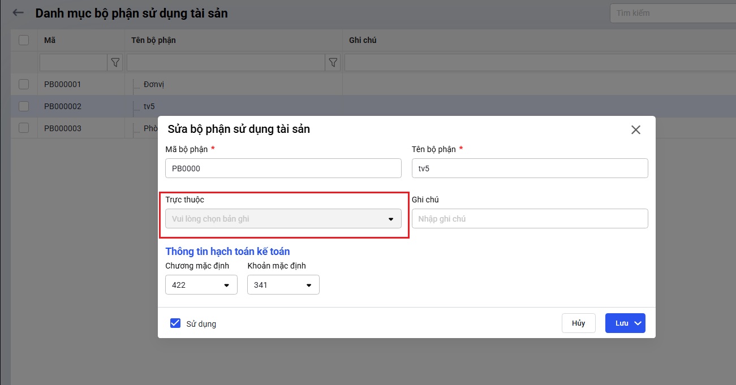Click filter icon in Tên bộ phận column

tap(333, 62)
